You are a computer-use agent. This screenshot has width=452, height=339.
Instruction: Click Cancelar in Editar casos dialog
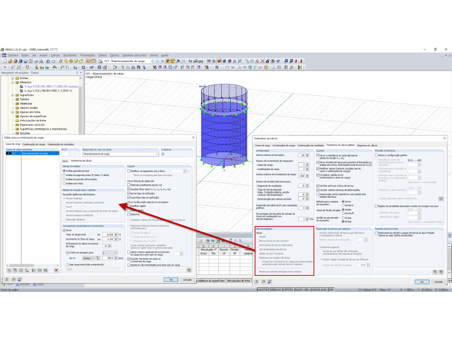(187, 280)
